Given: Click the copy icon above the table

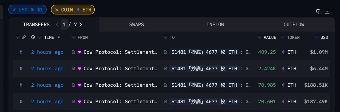Looking at the screenshot, I should pyautogui.click(x=319, y=12).
